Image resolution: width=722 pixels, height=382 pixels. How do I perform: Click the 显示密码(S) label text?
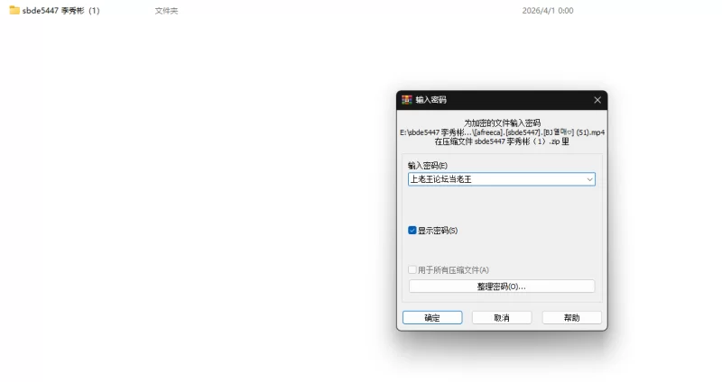pyautogui.click(x=438, y=231)
